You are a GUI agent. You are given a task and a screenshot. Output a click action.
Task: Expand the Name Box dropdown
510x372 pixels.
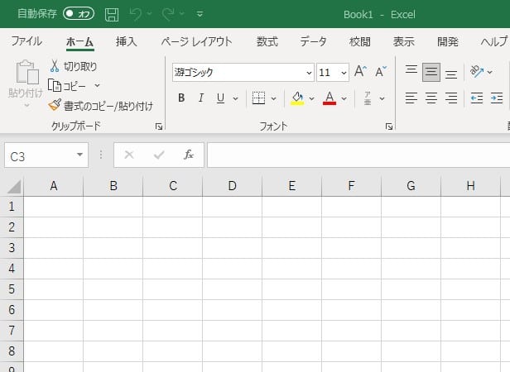click(x=80, y=155)
